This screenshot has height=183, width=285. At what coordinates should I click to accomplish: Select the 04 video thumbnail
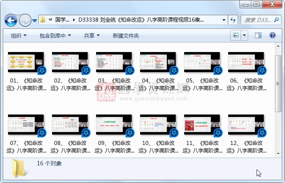[158, 62]
